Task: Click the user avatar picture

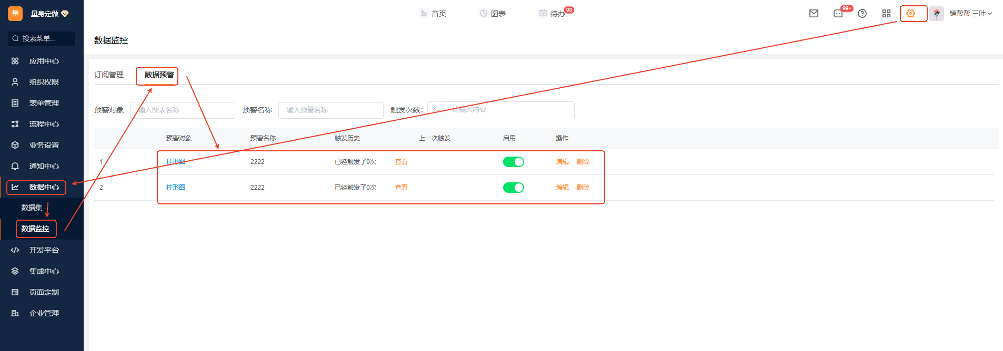Action: (936, 14)
